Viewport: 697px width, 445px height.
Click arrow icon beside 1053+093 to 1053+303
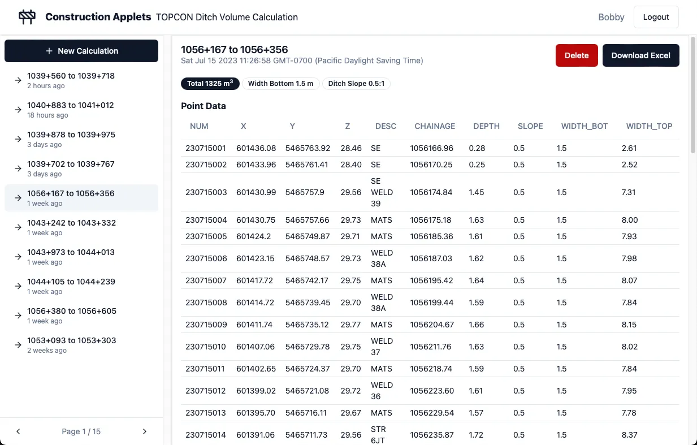click(x=18, y=345)
